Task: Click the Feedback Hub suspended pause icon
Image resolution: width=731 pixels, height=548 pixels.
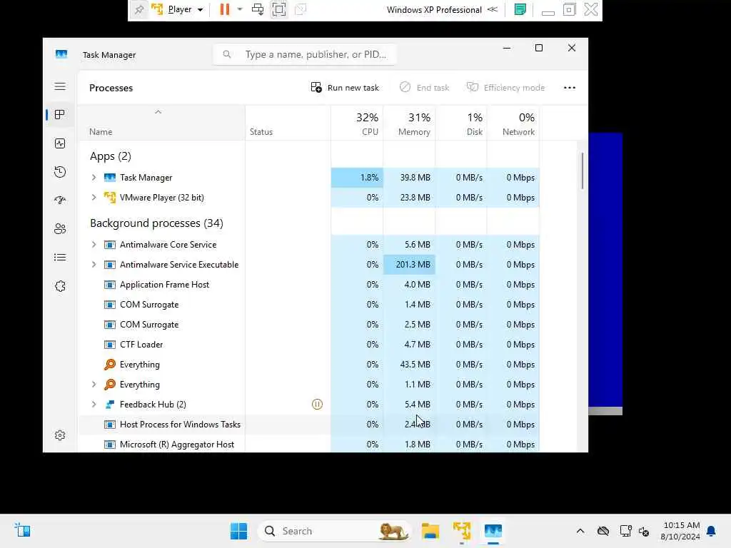Action: (317, 405)
